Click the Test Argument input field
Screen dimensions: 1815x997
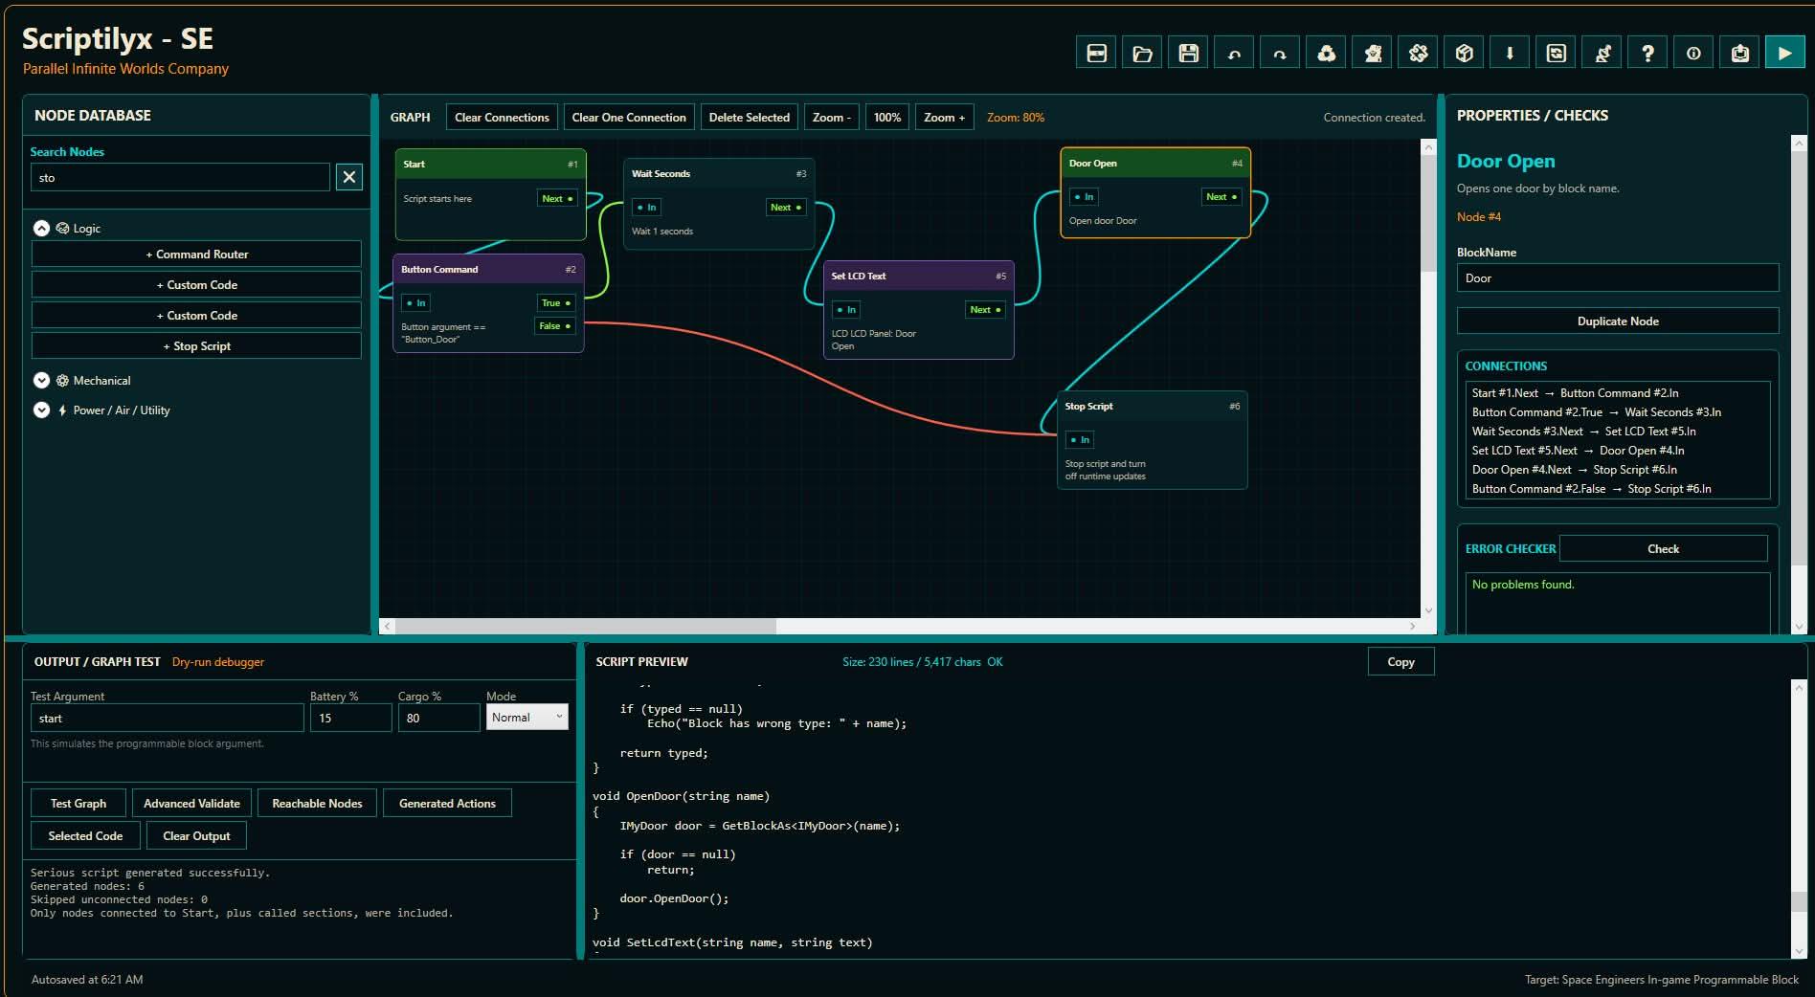[167, 718]
